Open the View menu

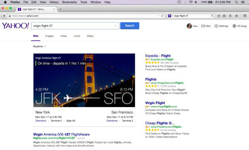pos(43,2)
